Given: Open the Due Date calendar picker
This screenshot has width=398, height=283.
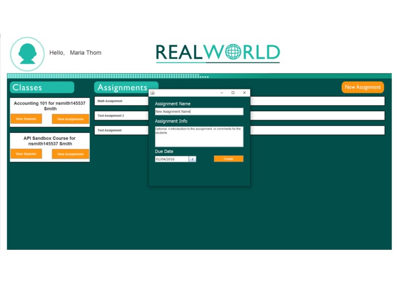Looking at the screenshot, I should tap(192, 159).
